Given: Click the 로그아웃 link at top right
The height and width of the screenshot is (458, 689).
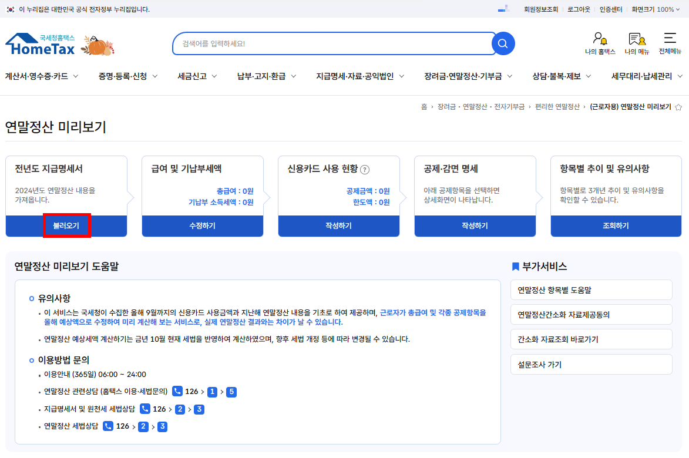Looking at the screenshot, I should coord(578,9).
